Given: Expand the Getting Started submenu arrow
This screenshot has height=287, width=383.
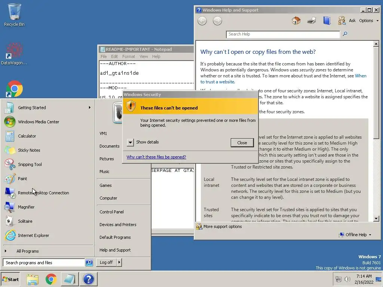Looking at the screenshot, I should [x=90, y=107].
